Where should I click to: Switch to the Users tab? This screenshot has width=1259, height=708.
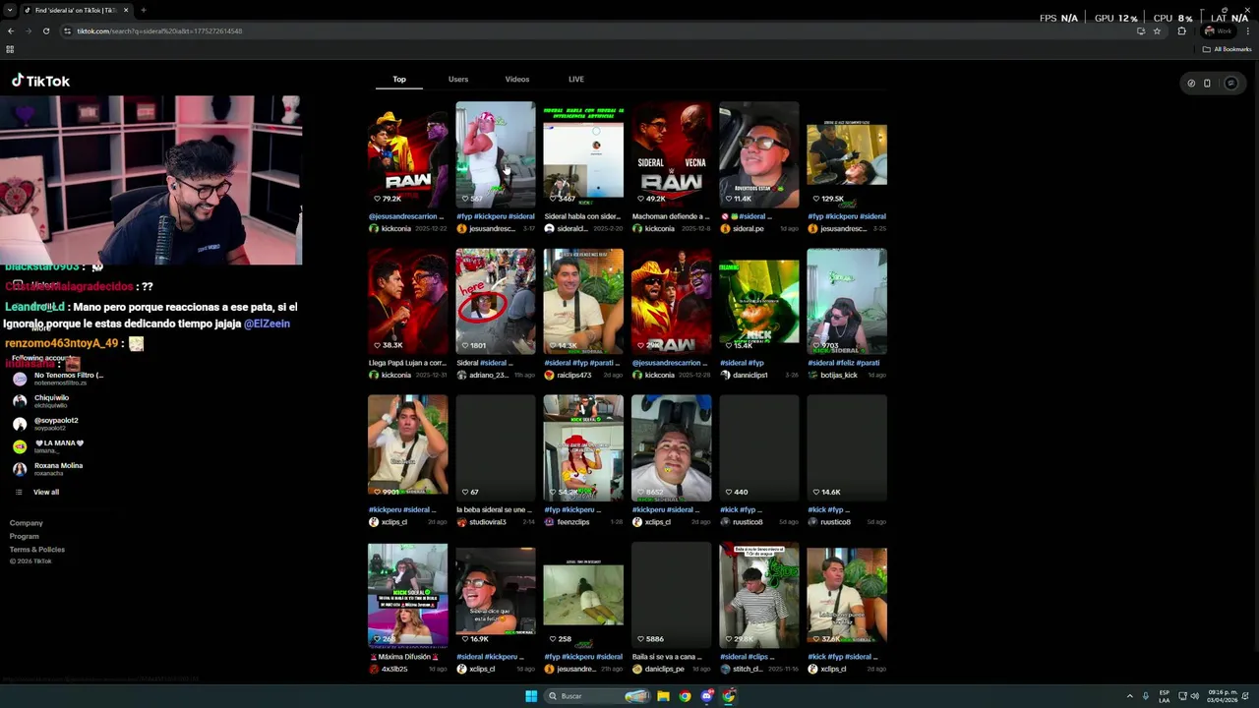point(458,79)
